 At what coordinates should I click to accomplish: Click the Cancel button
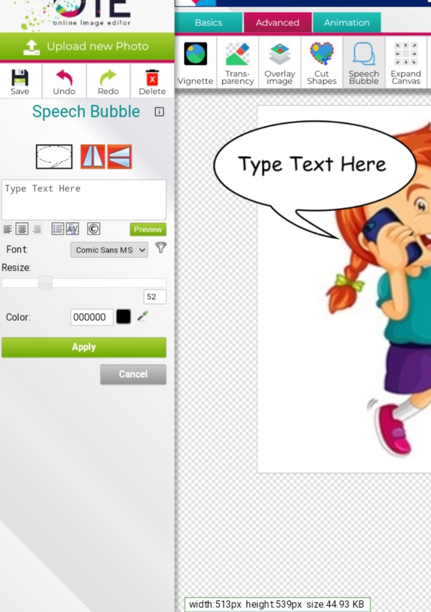tap(133, 374)
